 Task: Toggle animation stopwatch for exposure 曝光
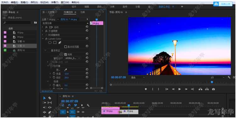click(x=54, y=85)
